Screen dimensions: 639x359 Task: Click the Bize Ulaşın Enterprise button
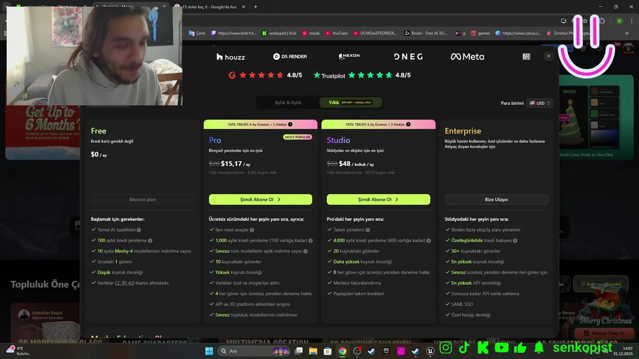point(496,199)
